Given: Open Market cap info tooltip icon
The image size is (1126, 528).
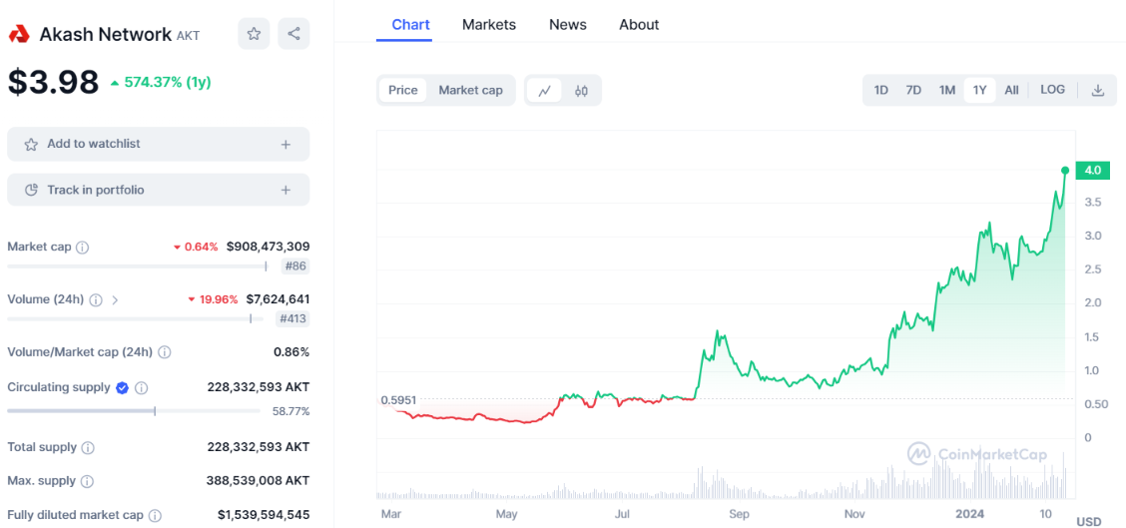Looking at the screenshot, I should [x=83, y=248].
